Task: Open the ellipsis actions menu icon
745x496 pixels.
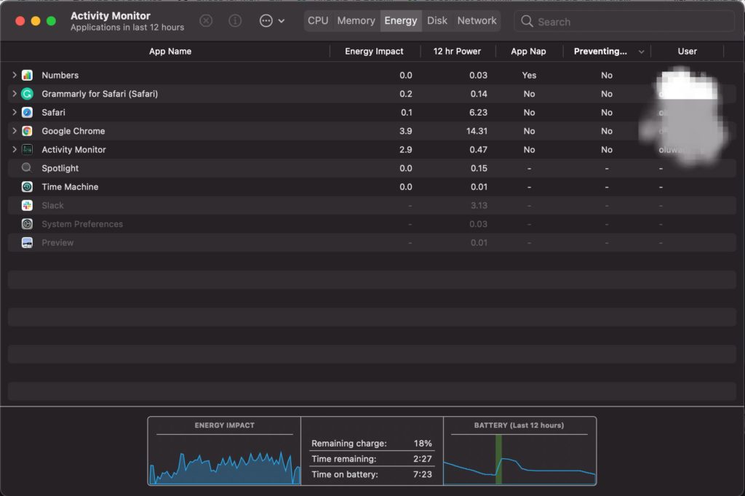Action: [266, 21]
